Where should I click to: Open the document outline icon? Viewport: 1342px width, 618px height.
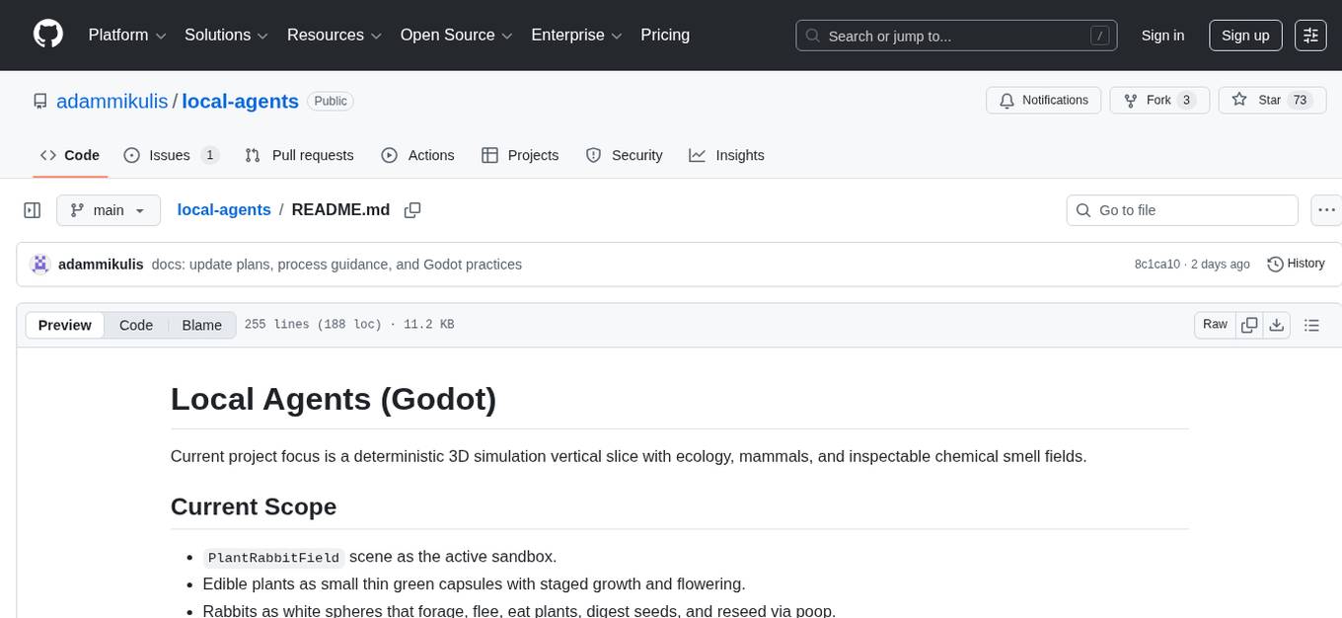pos(1311,325)
